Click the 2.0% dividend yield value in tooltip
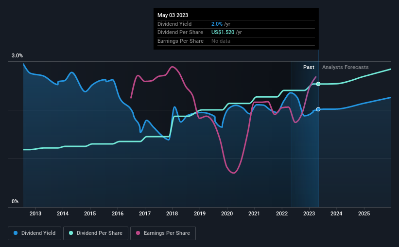The width and height of the screenshot is (399, 247). point(217,24)
